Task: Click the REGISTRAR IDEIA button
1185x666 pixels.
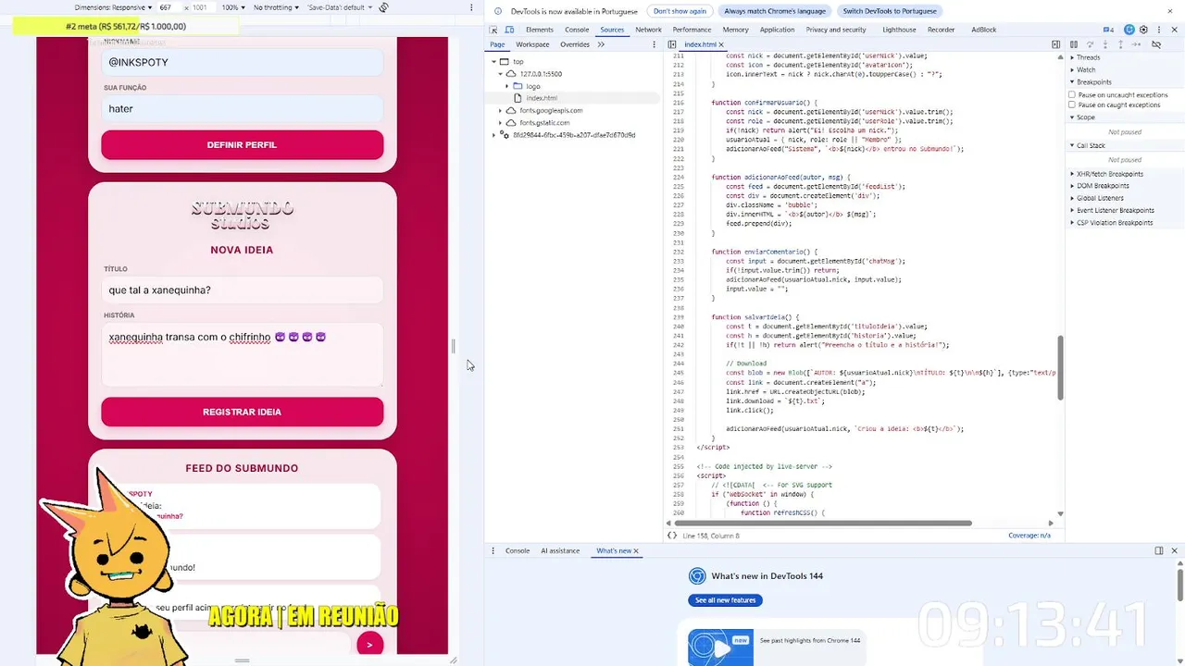Action: (243, 412)
